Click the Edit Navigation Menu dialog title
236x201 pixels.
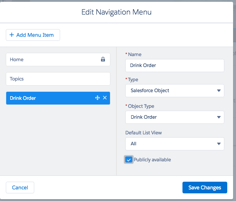[x=117, y=12]
